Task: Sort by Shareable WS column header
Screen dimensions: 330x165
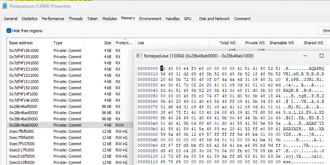Action: coord(282,43)
